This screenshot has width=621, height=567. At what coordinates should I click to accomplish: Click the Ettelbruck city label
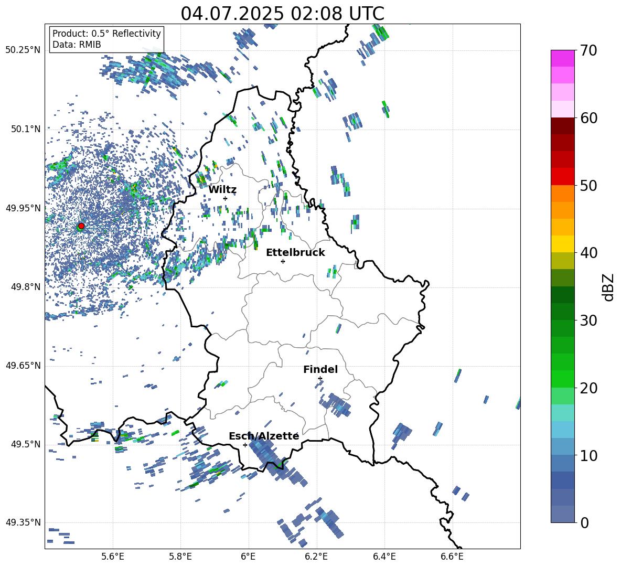295,253
